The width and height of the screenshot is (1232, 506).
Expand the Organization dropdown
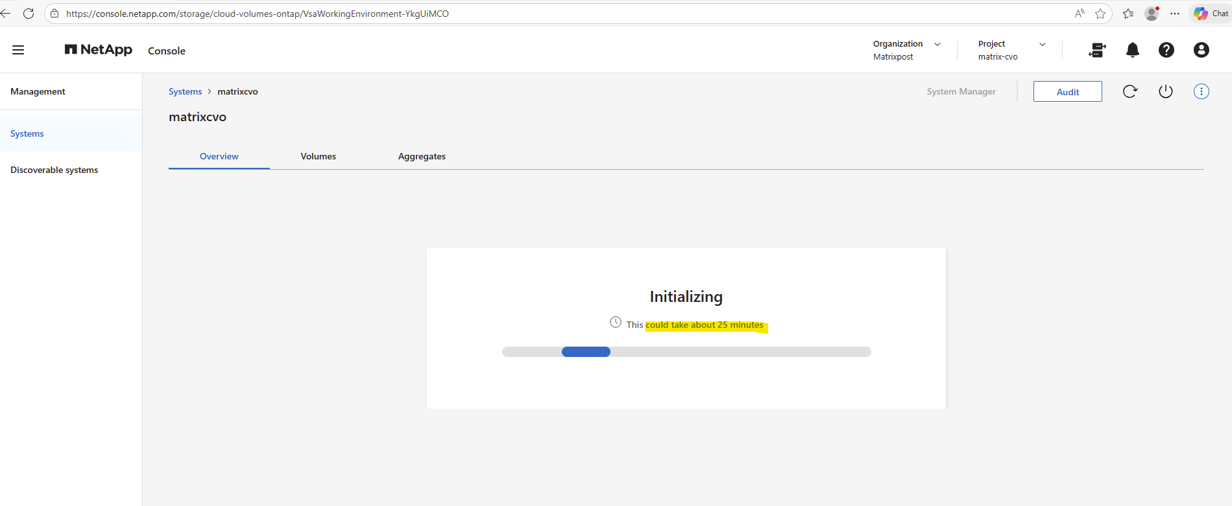point(907,50)
